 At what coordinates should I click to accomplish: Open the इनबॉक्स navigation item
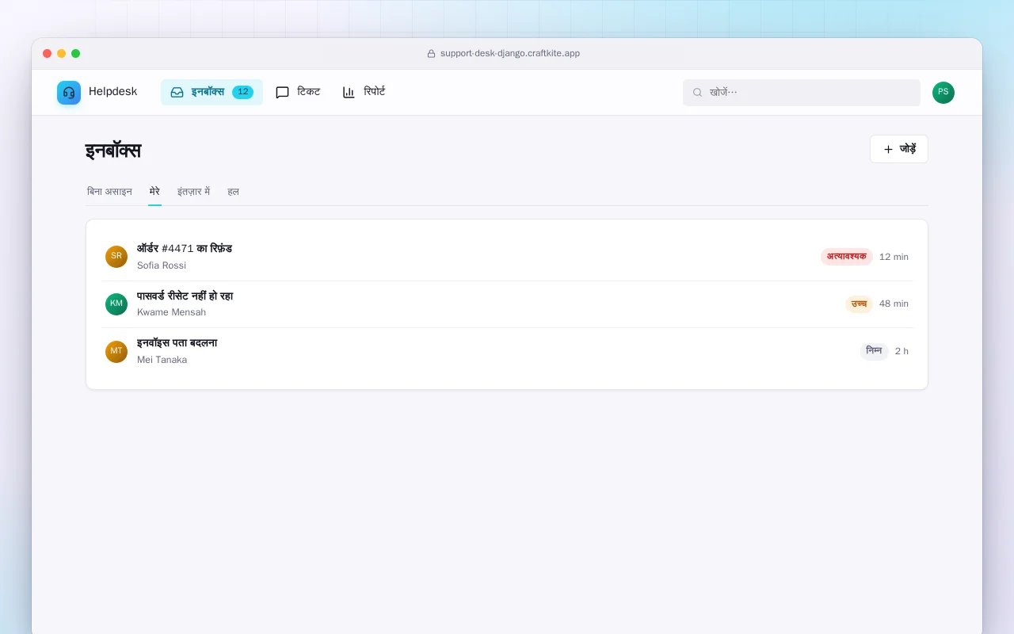[212, 92]
